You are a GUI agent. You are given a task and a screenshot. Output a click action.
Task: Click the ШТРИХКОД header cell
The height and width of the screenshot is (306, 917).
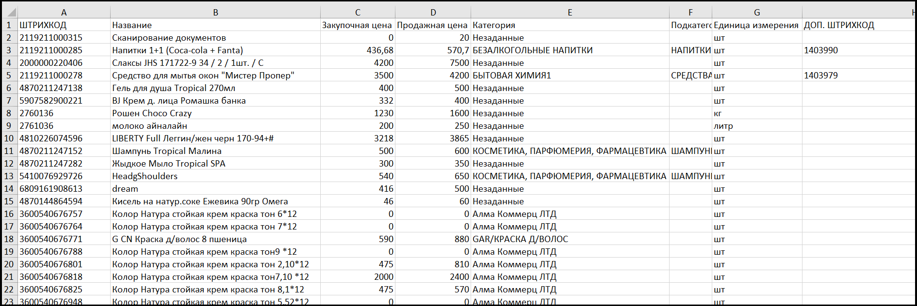point(64,25)
